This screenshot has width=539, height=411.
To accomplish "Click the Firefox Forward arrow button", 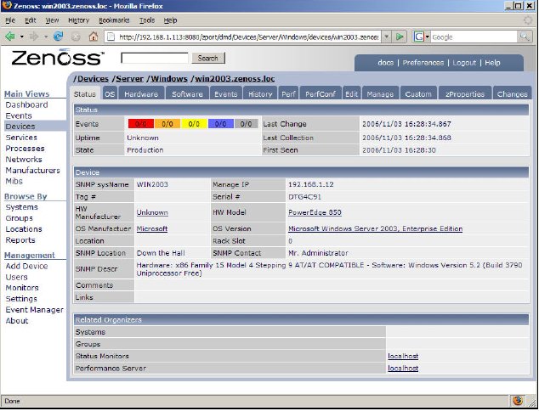I will [x=34, y=36].
